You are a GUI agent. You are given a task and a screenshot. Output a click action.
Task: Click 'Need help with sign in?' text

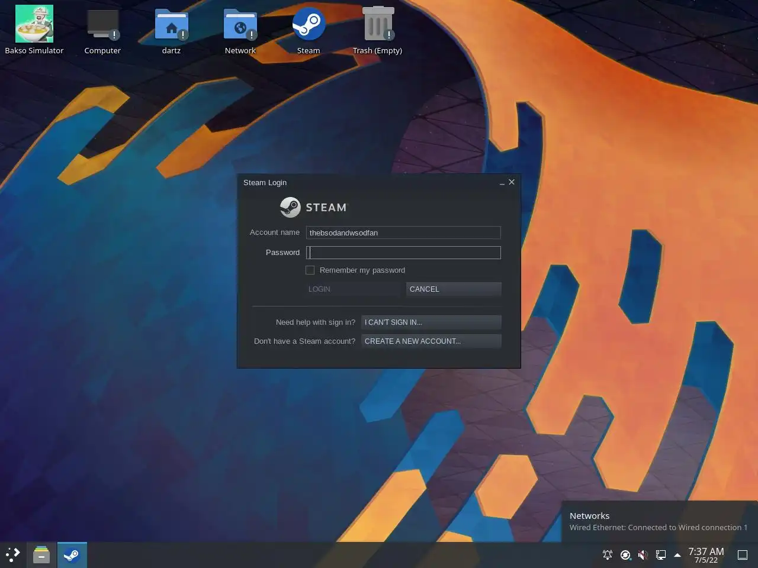tap(316, 322)
